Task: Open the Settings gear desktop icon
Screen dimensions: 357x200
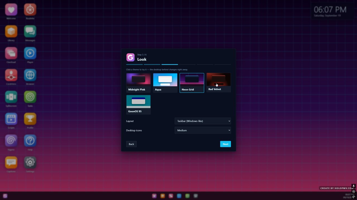Action: coord(30,162)
